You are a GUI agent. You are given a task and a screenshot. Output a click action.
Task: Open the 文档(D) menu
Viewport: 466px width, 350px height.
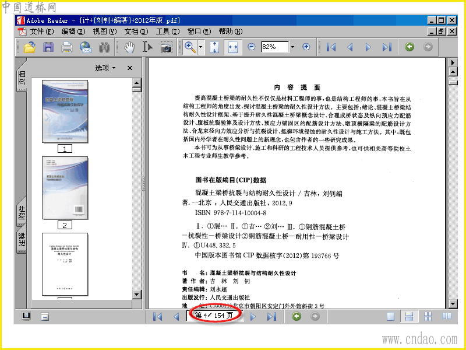click(136, 32)
